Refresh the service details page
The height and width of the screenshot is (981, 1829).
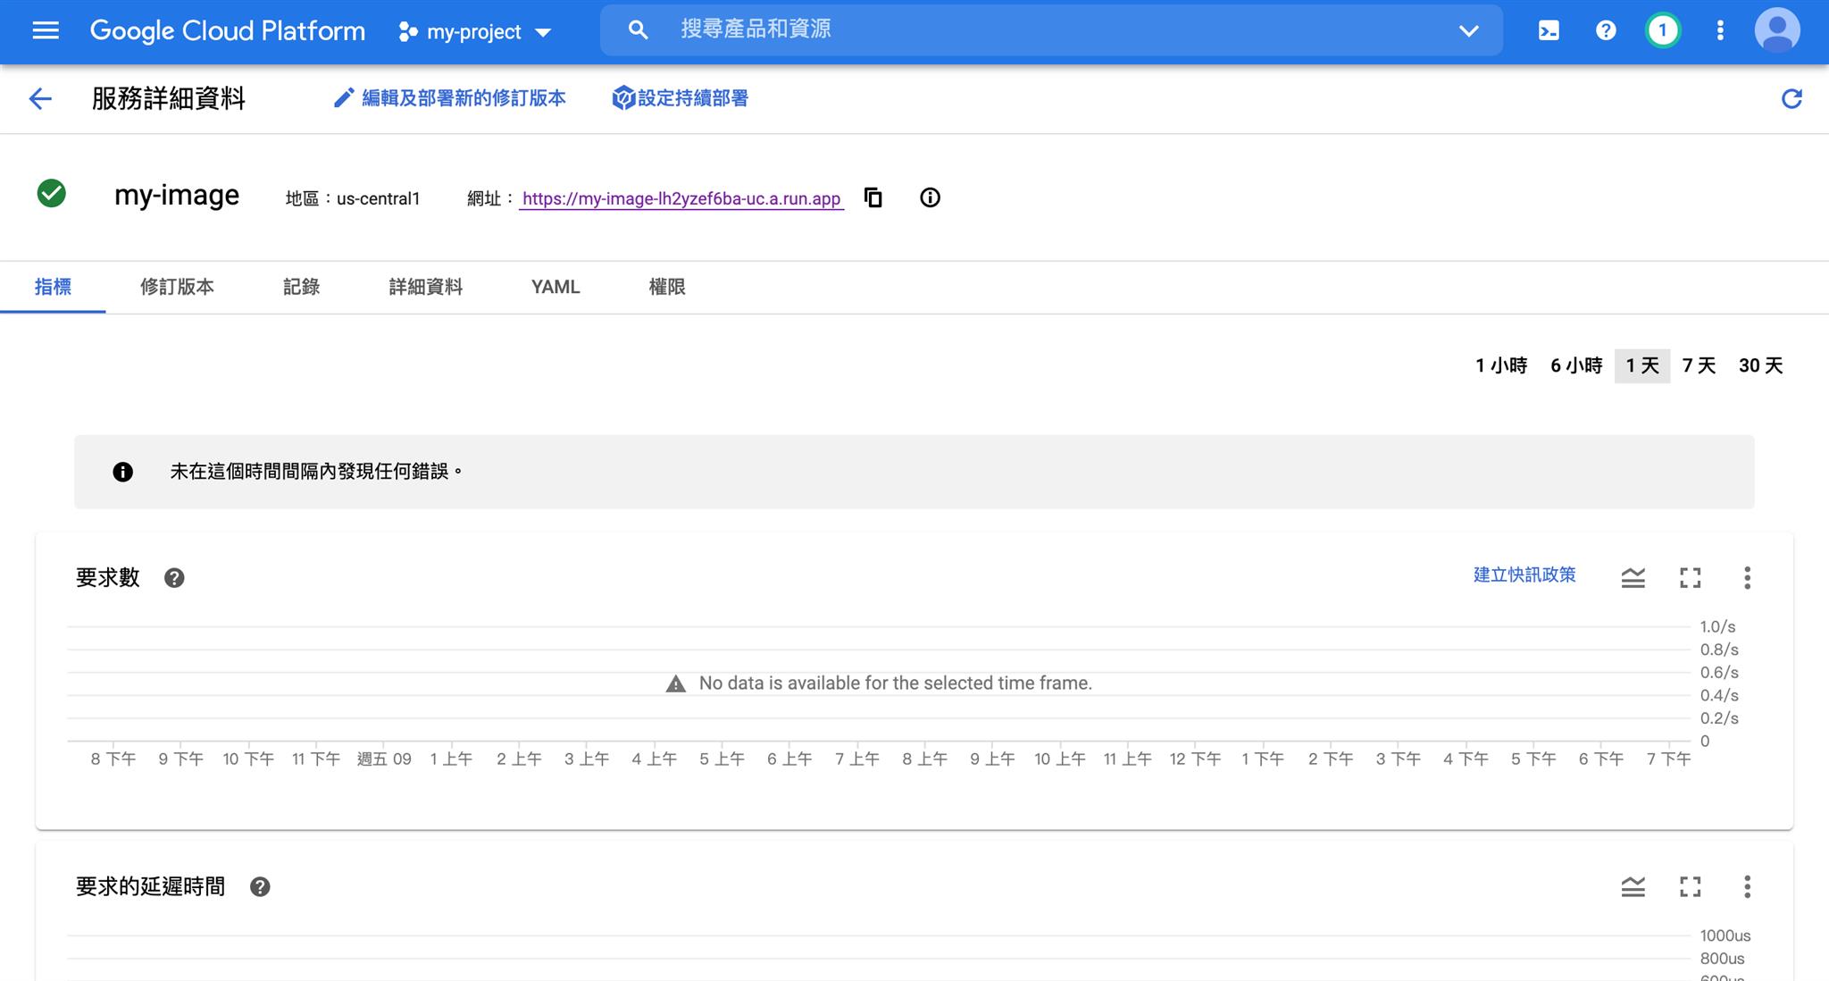(x=1791, y=98)
